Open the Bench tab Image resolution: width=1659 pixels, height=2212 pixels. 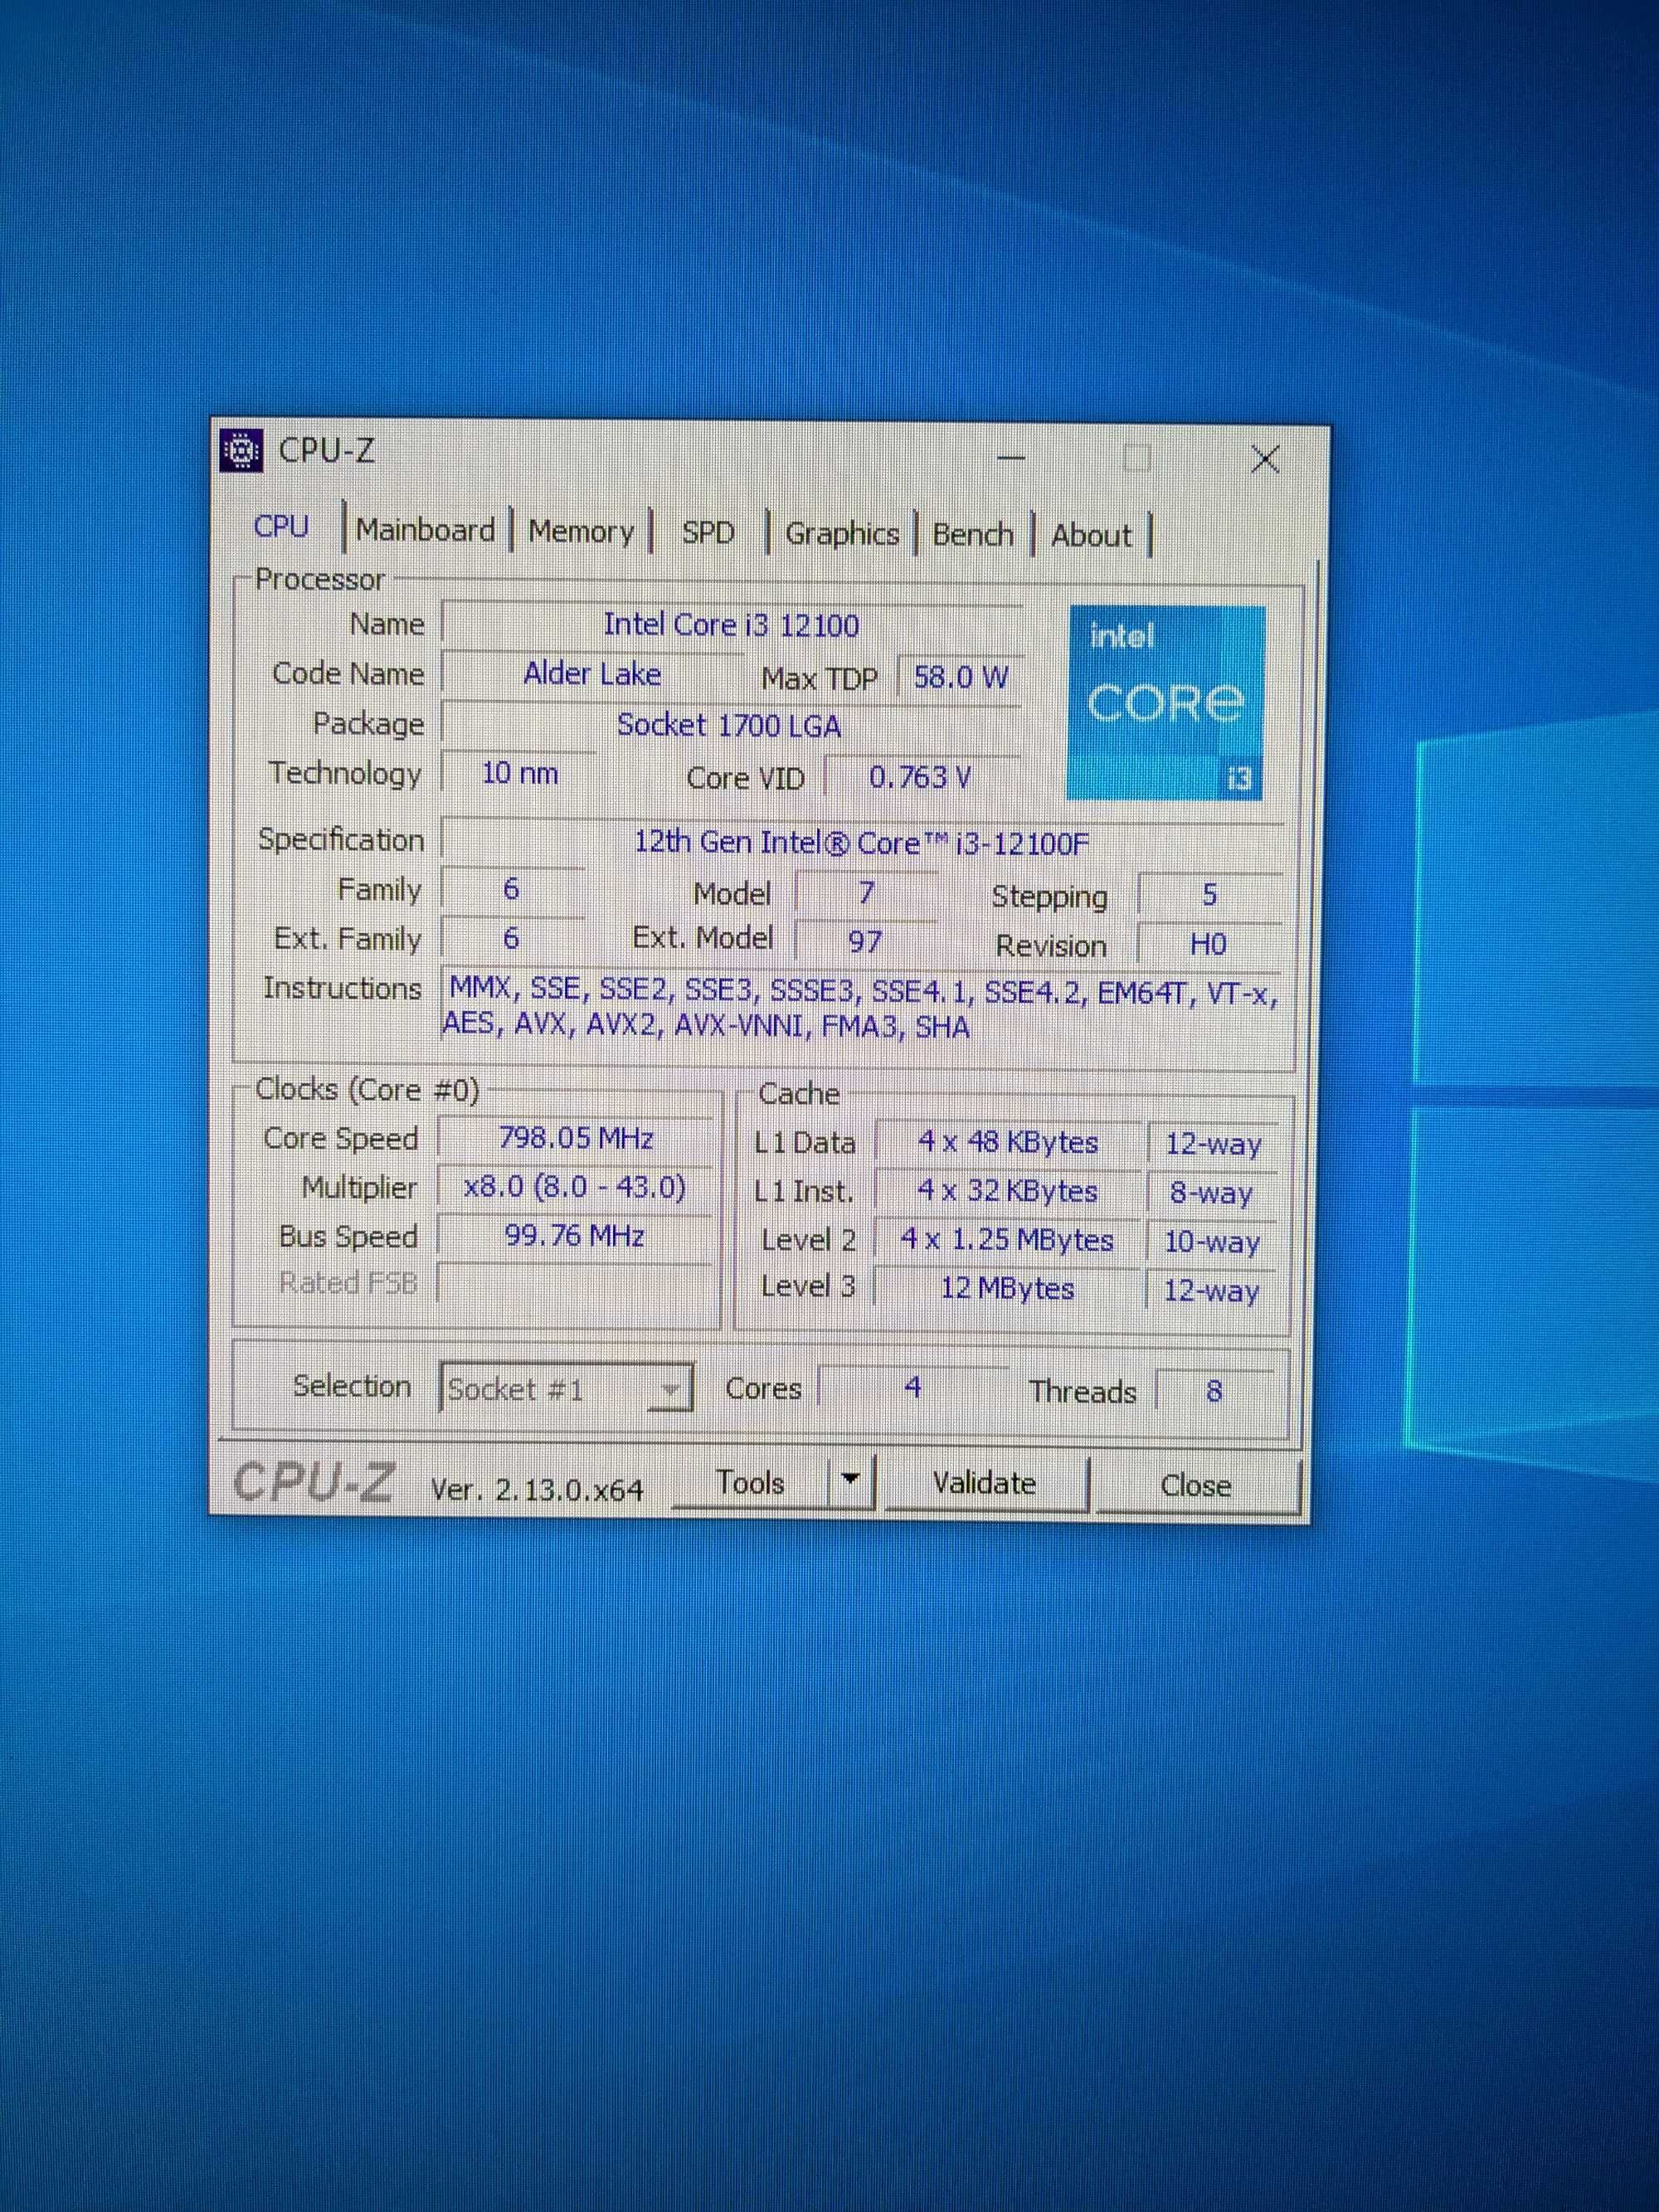(x=972, y=534)
